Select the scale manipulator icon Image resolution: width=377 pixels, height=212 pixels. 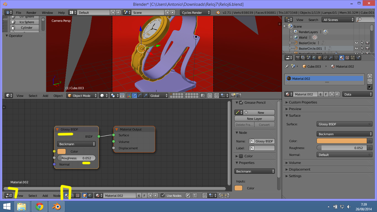pyautogui.click(x=145, y=96)
